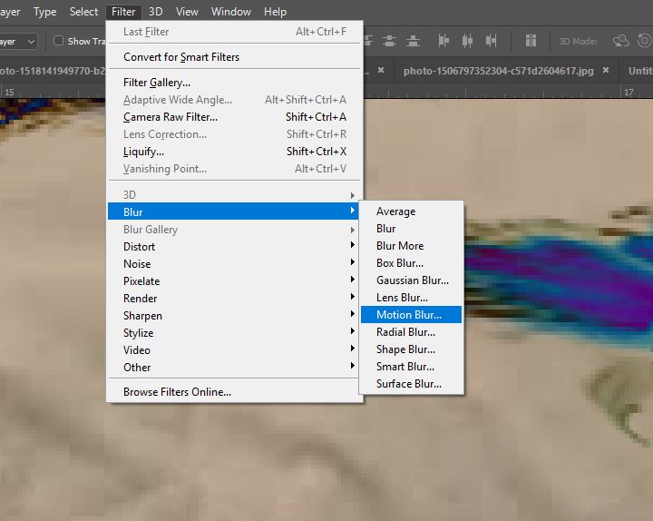This screenshot has height=521, width=653.
Task: Click ruler mark 15
Action: pos(9,92)
